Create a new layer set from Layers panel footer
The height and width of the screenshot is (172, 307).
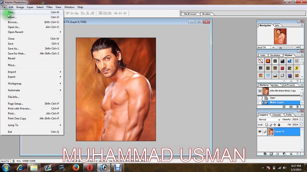coord(277,154)
